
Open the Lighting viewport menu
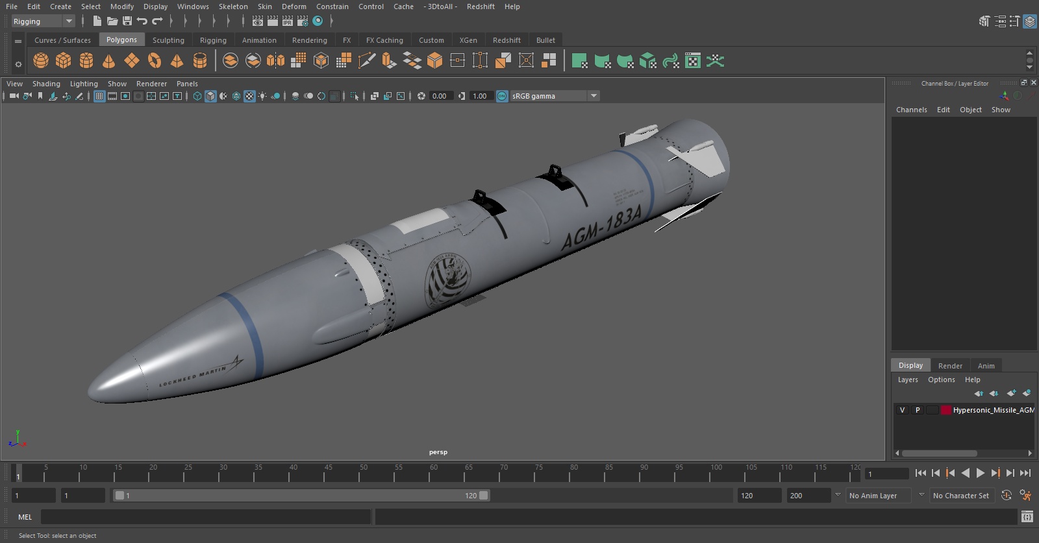coord(84,84)
